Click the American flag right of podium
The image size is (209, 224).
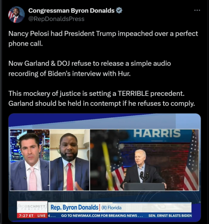point(192,160)
